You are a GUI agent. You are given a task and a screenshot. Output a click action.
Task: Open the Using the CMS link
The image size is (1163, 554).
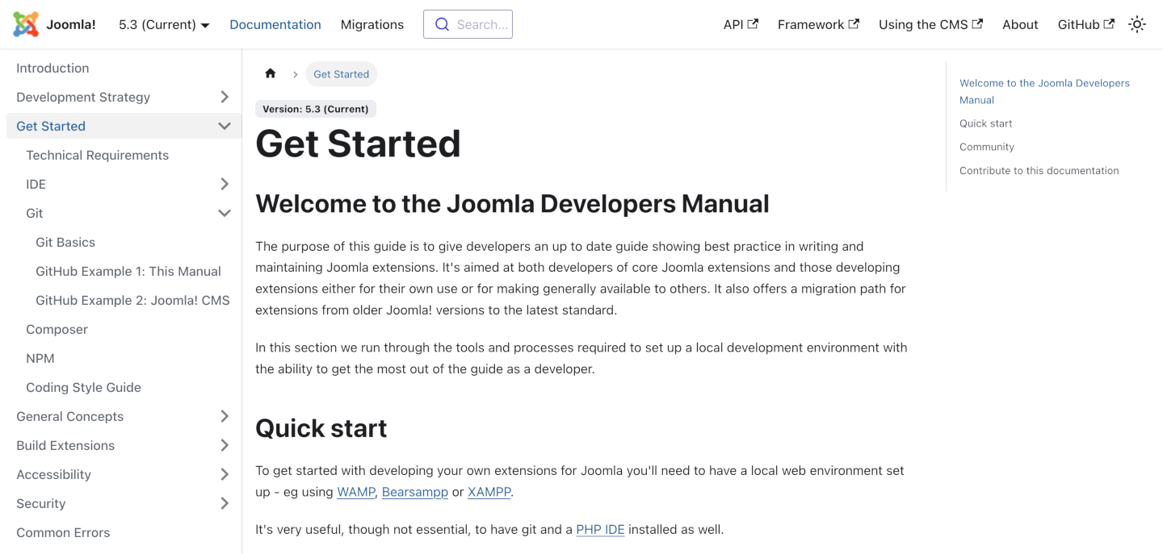930,24
